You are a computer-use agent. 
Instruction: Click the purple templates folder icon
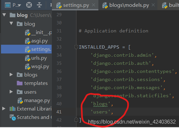click(x=20, y=83)
